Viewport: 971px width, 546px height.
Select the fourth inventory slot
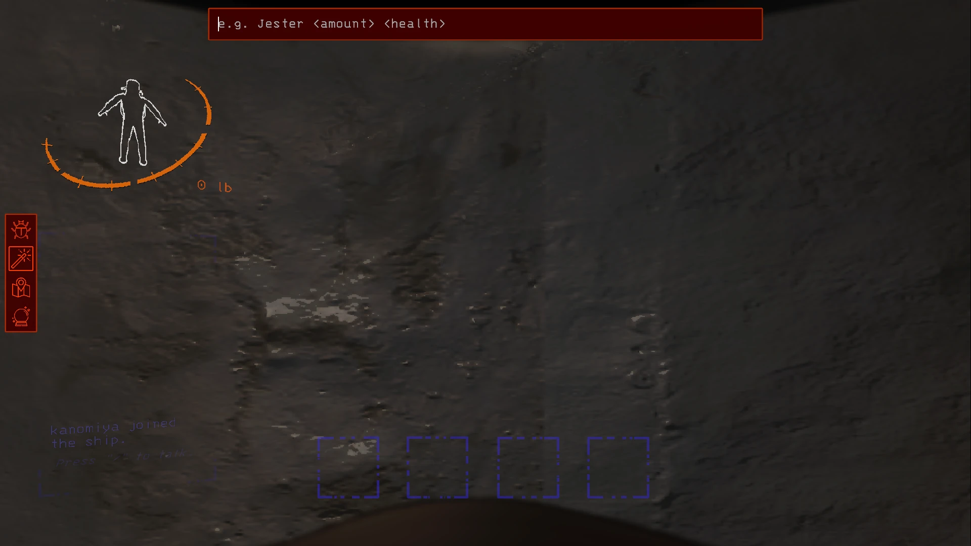coord(618,468)
